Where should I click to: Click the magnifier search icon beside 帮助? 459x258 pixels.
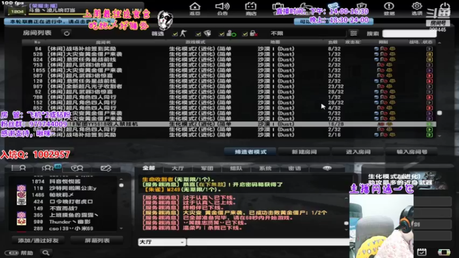pos(46,252)
